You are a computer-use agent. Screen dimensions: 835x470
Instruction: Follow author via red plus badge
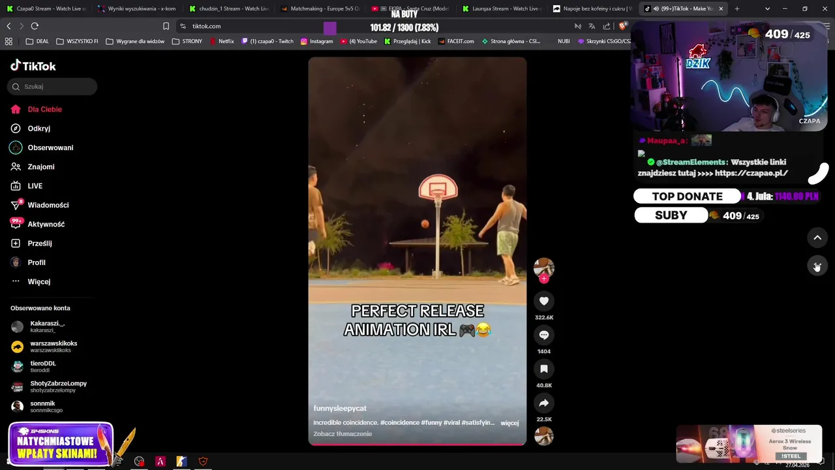pyautogui.click(x=544, y=279)
